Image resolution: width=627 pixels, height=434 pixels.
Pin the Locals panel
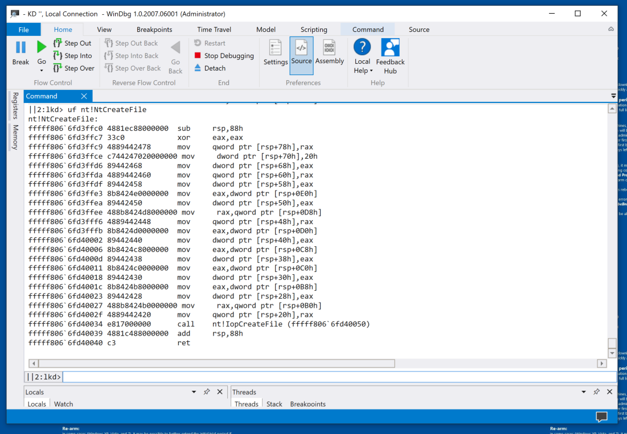tap(207, 392)
